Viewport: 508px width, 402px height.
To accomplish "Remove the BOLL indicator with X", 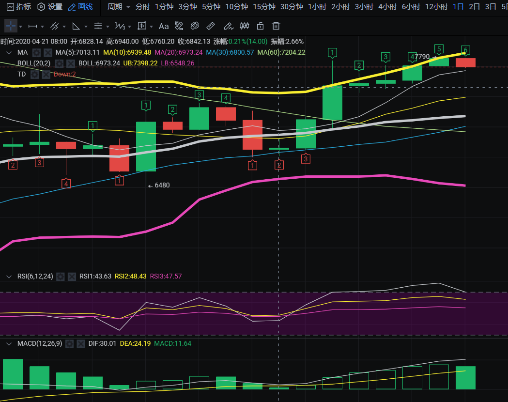I will [72, 63].
